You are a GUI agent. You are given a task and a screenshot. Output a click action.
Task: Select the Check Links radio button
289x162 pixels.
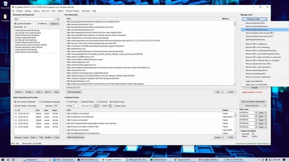click(114, 106)
